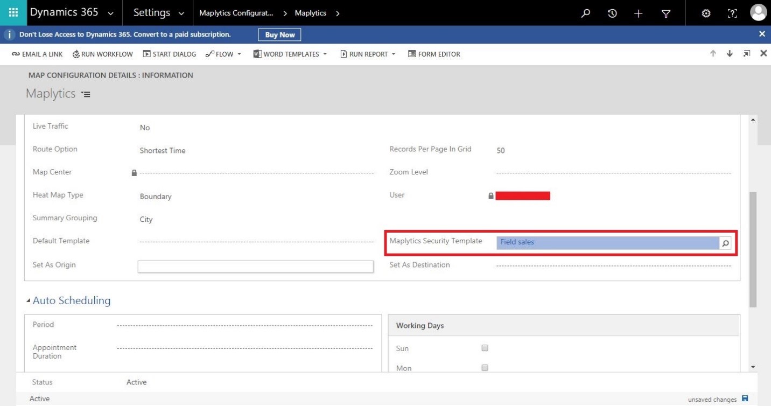Click the scrollbar down arrow

(x=753, y=367)
